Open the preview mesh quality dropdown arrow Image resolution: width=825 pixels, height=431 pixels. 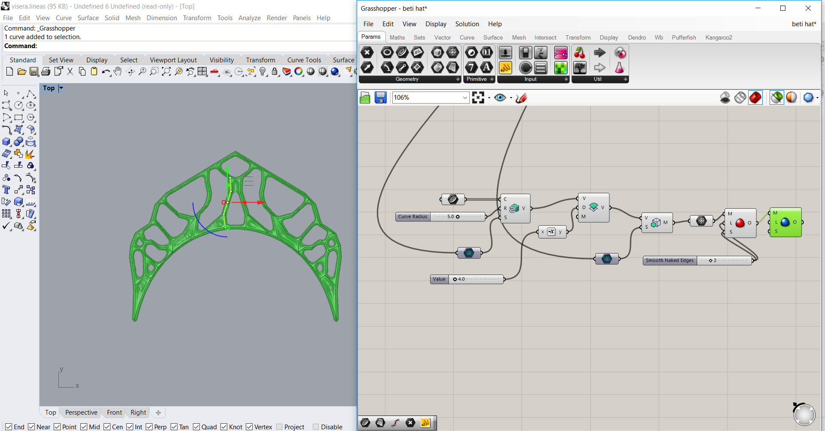pyautogui.click(x=817, y=98)
